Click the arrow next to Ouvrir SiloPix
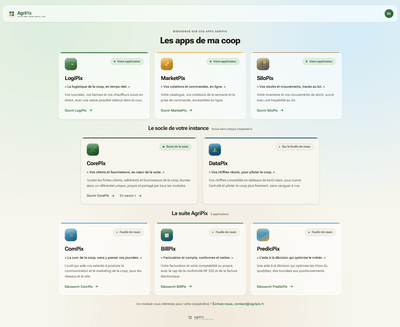The width and height of the screenshot is (400, 327). (x=282, y=110)
